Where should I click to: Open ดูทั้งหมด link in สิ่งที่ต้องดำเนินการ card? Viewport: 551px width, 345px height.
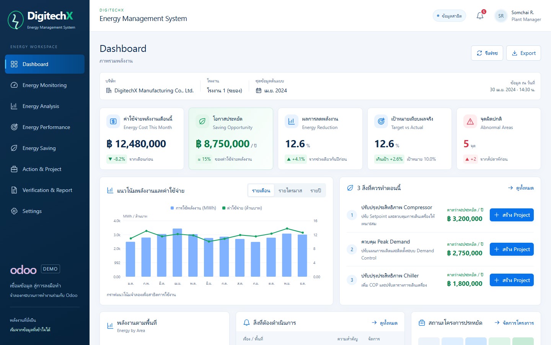[x=385, y=323]
